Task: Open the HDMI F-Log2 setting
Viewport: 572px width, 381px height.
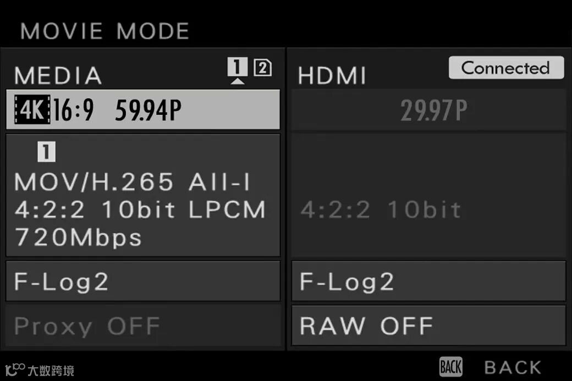Action: click(428, 281)
